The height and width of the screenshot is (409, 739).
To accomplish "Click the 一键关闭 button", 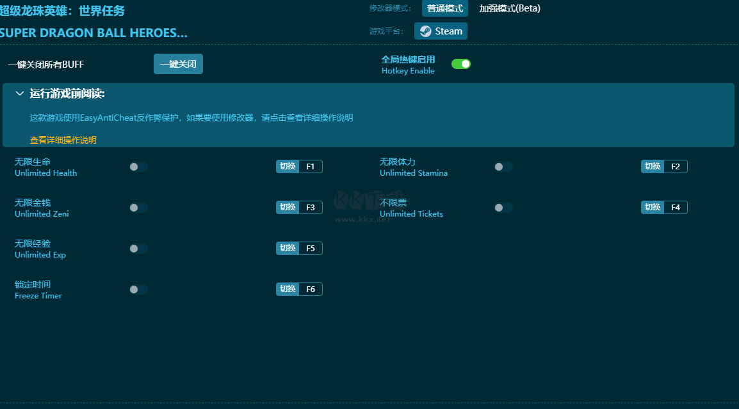I will click(178, 64).
